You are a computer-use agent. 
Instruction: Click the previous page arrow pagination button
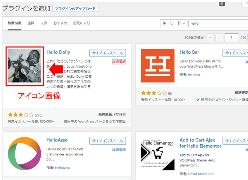click(219, 37)
